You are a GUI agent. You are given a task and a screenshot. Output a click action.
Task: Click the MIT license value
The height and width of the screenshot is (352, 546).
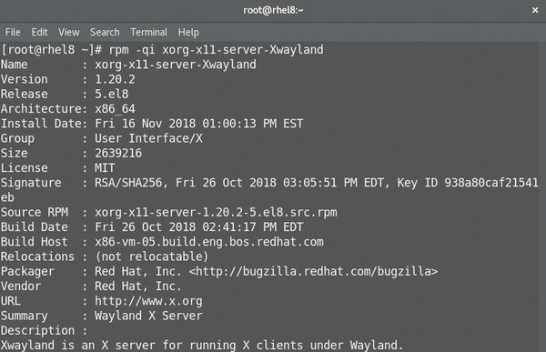click(105, 168)
